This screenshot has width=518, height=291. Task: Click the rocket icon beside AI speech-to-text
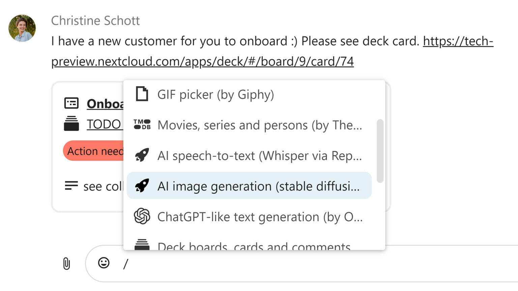point(142,155)
